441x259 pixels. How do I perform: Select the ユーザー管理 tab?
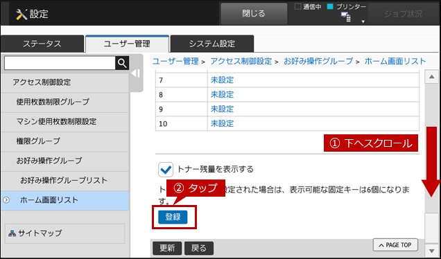tap(127, 44)
